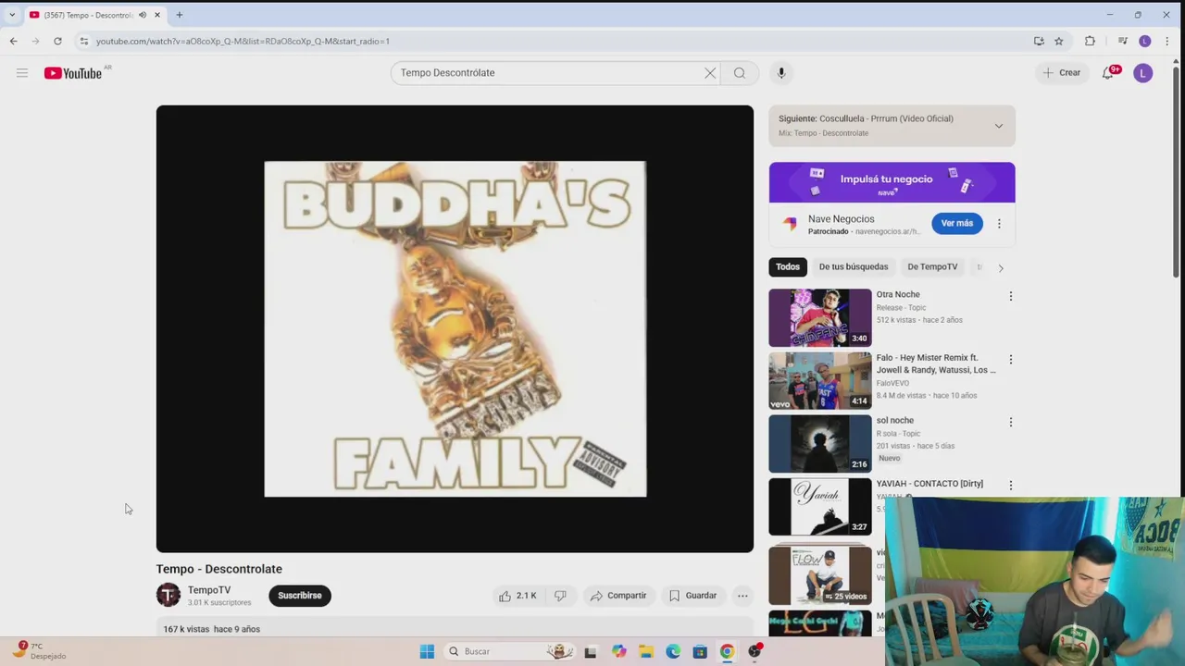Screen dimensions: 1185x666
Task: Open more actions for the video
Action: 742,596
